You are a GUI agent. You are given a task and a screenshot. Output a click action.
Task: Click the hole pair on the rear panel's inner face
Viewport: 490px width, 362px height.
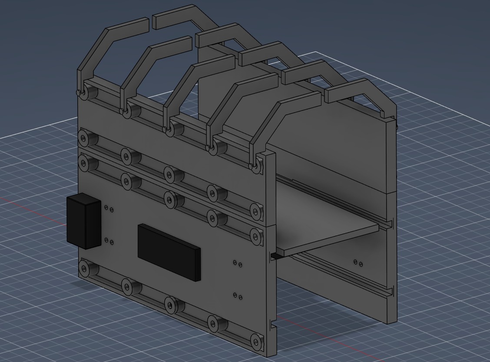click(x=358, y=262)
